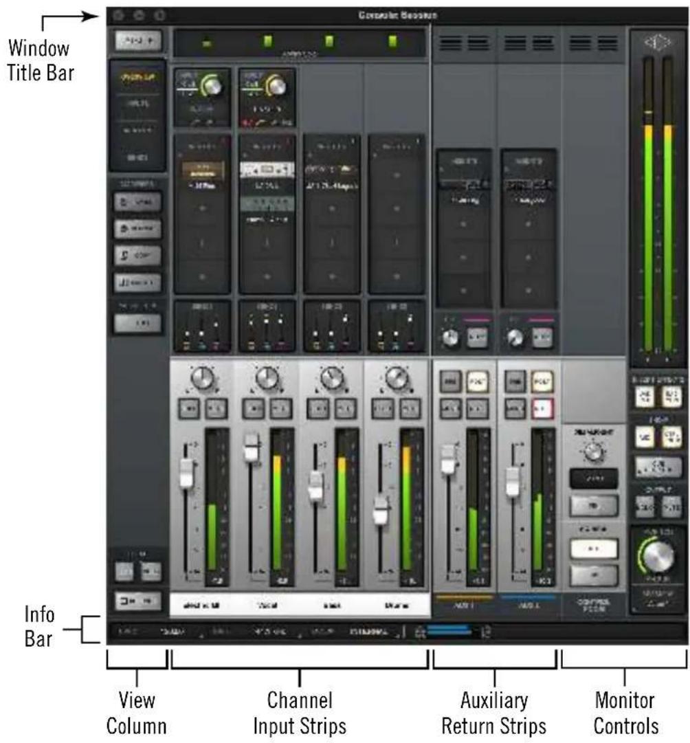
Task: Click first icon button below view selectors
Action: pos(137,202)
